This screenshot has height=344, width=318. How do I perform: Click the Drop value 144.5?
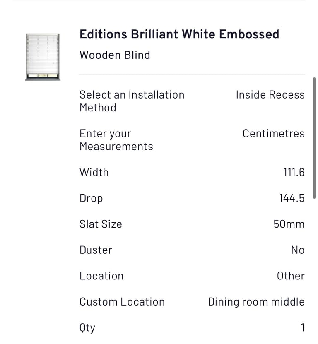(x=291, y=198)
